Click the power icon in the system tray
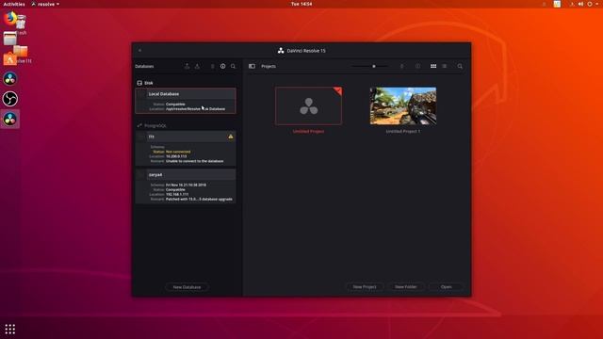The height and width of the screenshot is (339, 603). pos(590,4)
